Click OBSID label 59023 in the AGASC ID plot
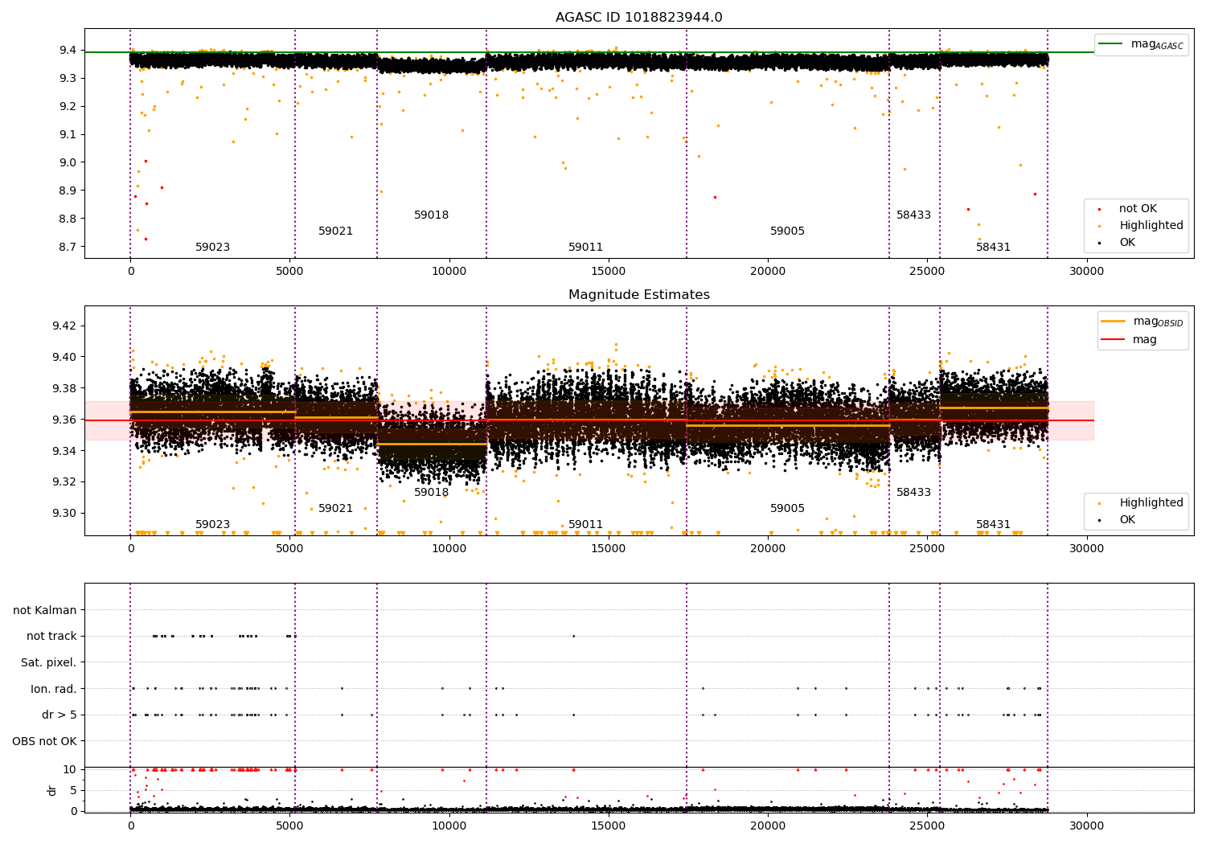The image size is (1206, 844). click(212, 248)
